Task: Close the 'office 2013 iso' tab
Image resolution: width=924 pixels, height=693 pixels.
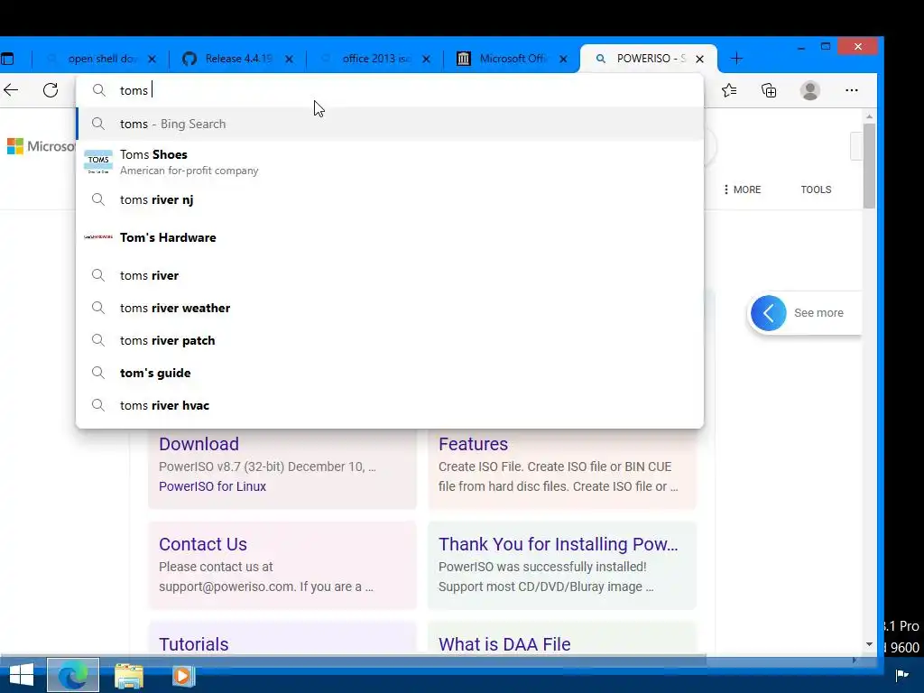Action: (427, 59)
